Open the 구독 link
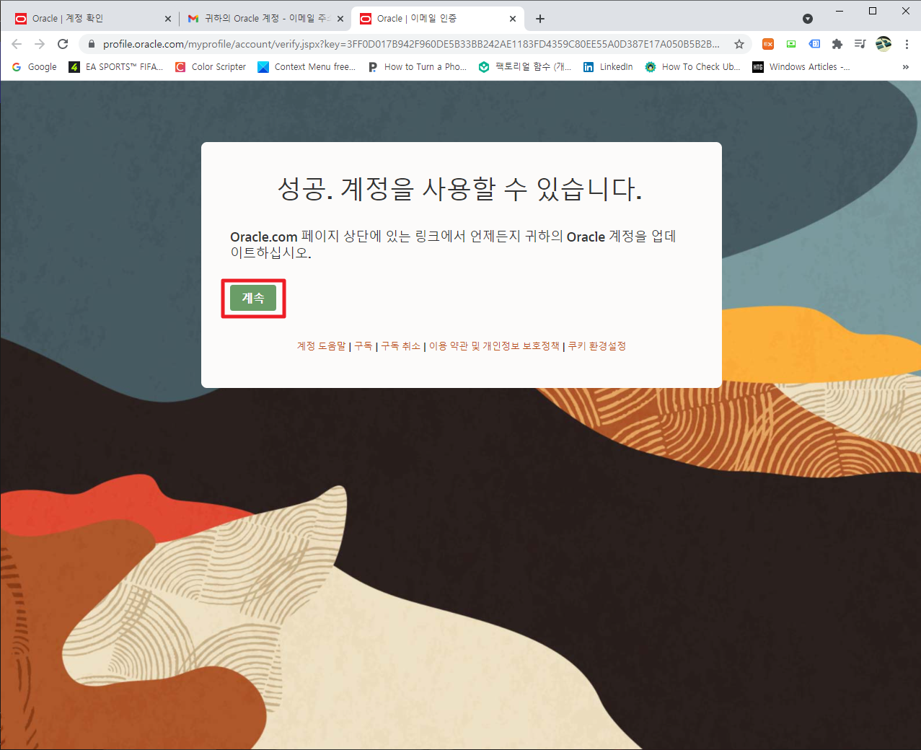 363,346
